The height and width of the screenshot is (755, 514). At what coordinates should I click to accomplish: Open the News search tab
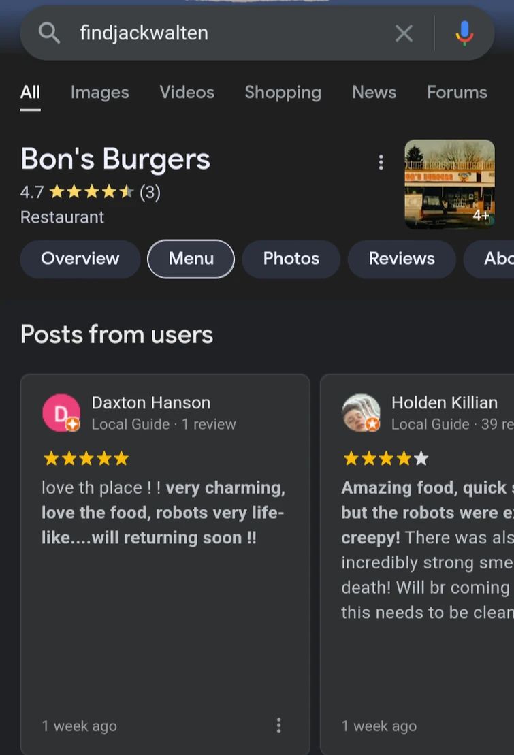[x=374, y=92]
